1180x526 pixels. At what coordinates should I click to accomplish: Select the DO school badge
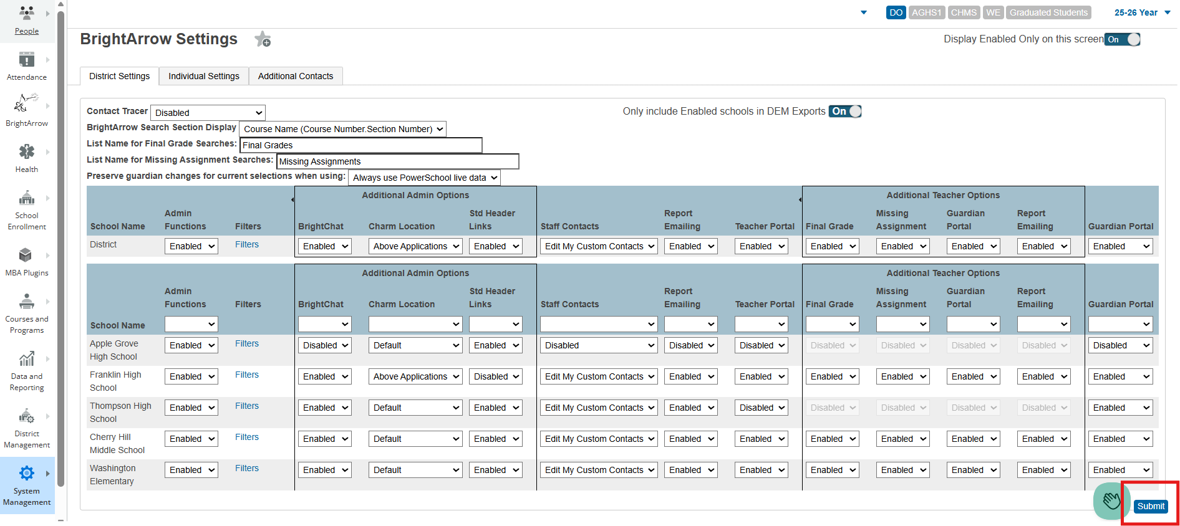[x=896, y=12]
